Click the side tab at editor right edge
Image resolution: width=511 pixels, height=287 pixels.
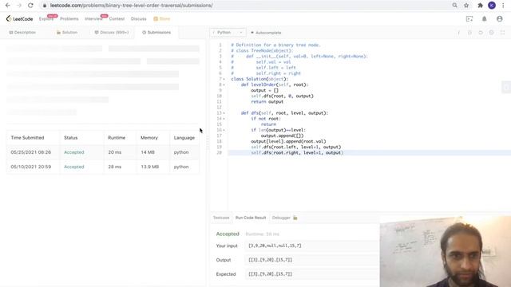pyautogui.click(x=506, y=87)
